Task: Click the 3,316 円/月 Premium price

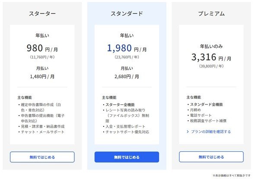Action: pos(211,57)
